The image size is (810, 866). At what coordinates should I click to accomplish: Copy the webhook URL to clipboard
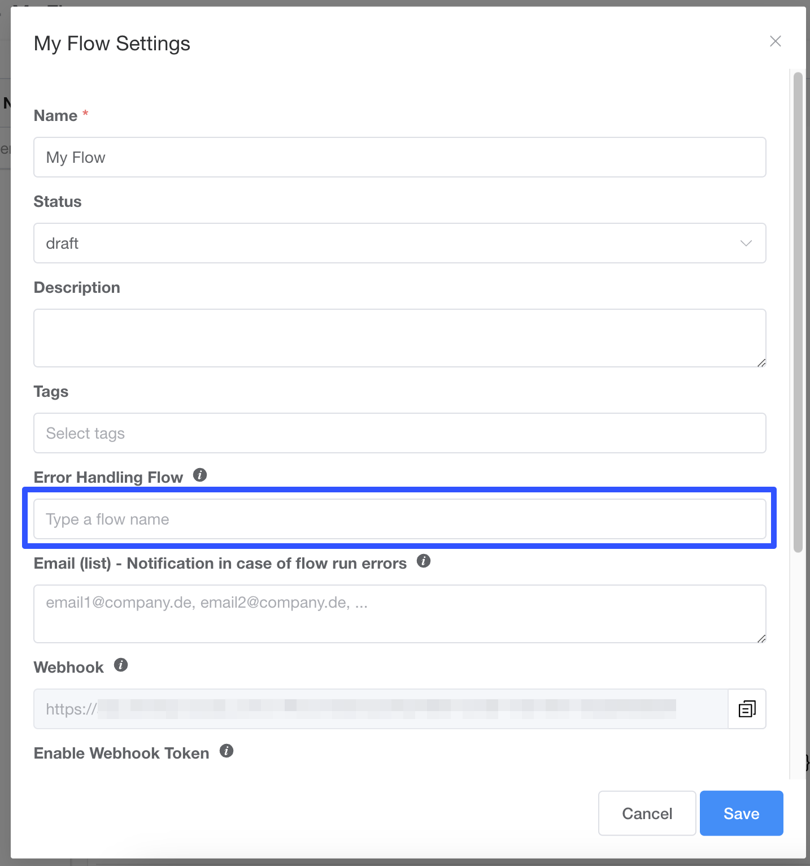tap(747, 709)
